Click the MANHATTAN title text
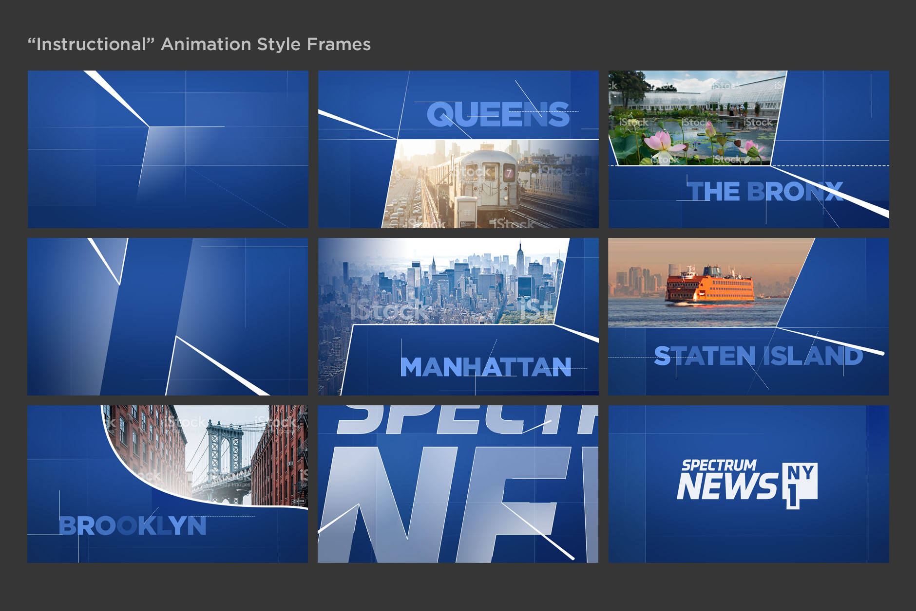The width and height of the screenshot is (916, 611). point(486,367)
